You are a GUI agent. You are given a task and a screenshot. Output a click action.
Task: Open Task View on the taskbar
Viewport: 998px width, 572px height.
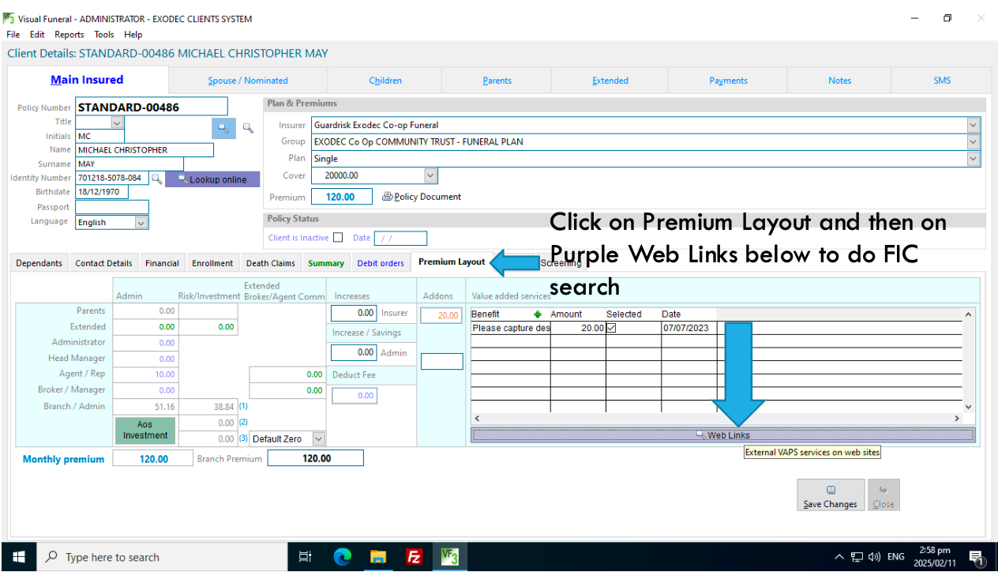[x=305, y=557]
